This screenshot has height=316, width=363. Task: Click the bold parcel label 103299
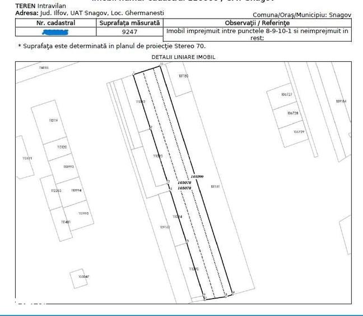(197, 177)
